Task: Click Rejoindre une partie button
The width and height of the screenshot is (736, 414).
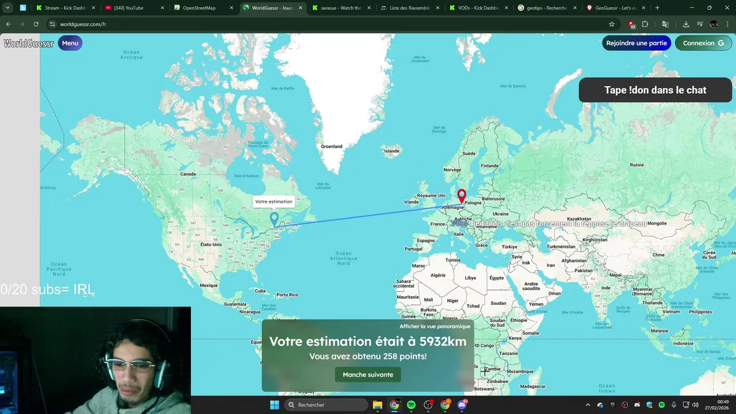Action: tap(637, 43)
